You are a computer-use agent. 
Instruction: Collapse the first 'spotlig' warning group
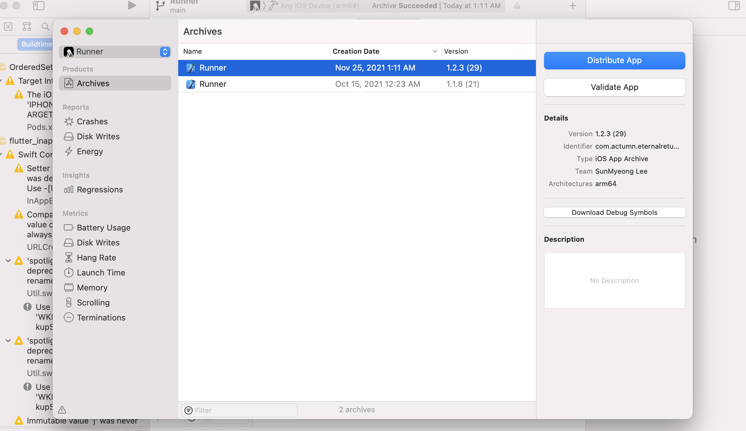tap(8, 260)
